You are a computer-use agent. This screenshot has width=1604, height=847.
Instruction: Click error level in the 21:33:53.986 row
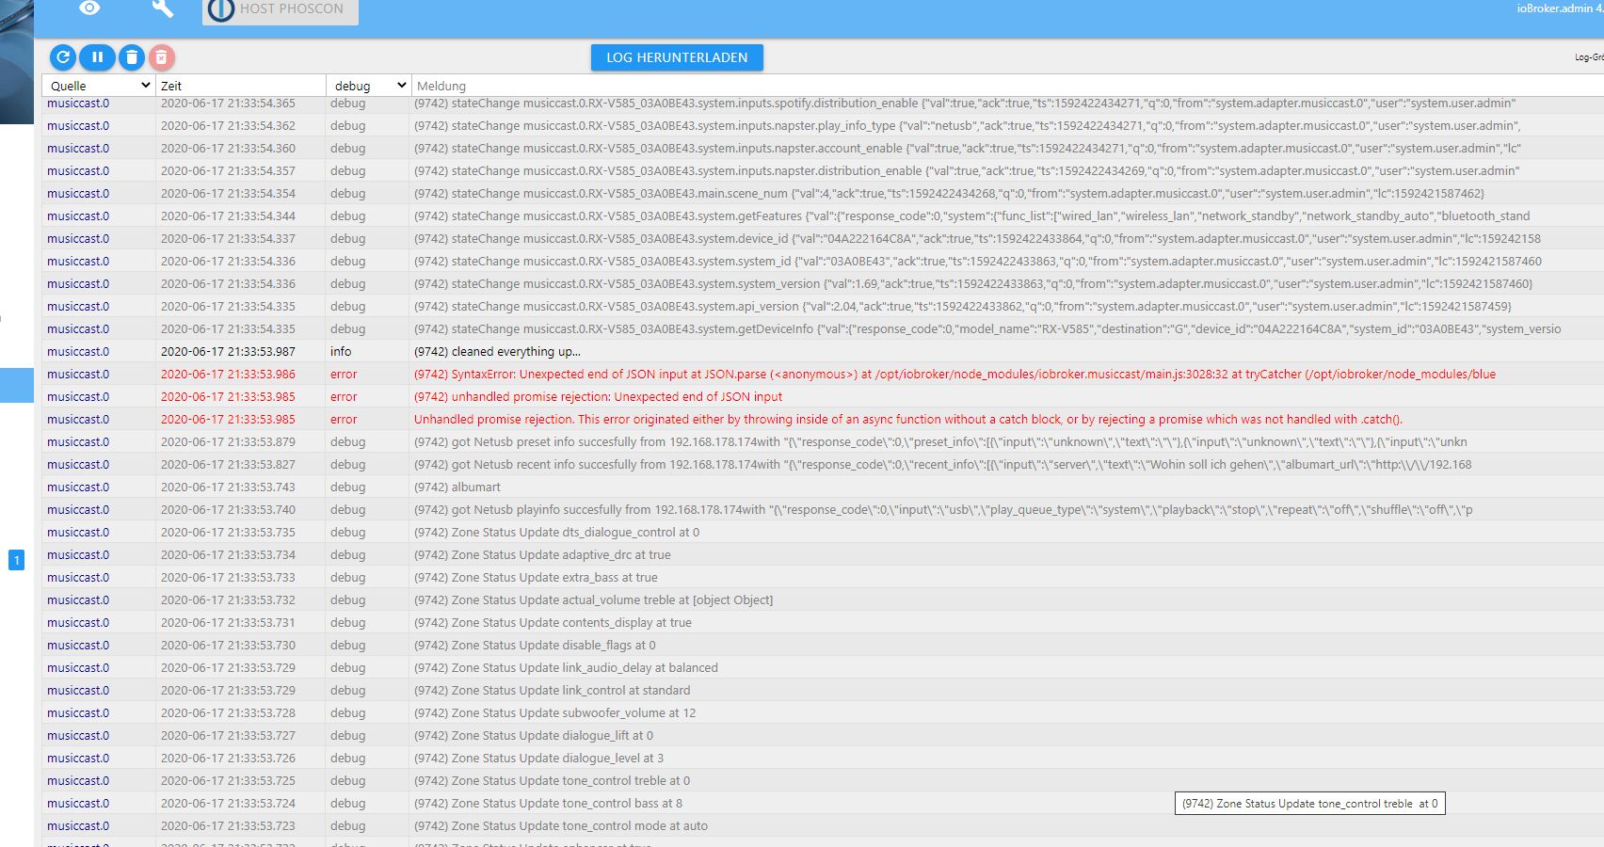344,375
